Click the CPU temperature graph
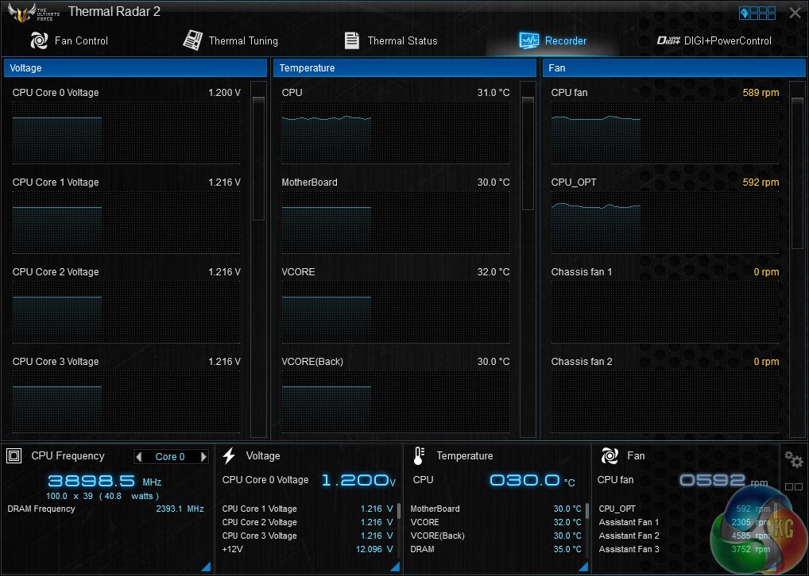The height and width of the screenshot is (576, 809). [x=396, y=132]
